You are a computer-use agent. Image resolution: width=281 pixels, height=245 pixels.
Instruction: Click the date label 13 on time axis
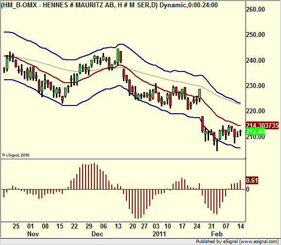click(118, 226)
